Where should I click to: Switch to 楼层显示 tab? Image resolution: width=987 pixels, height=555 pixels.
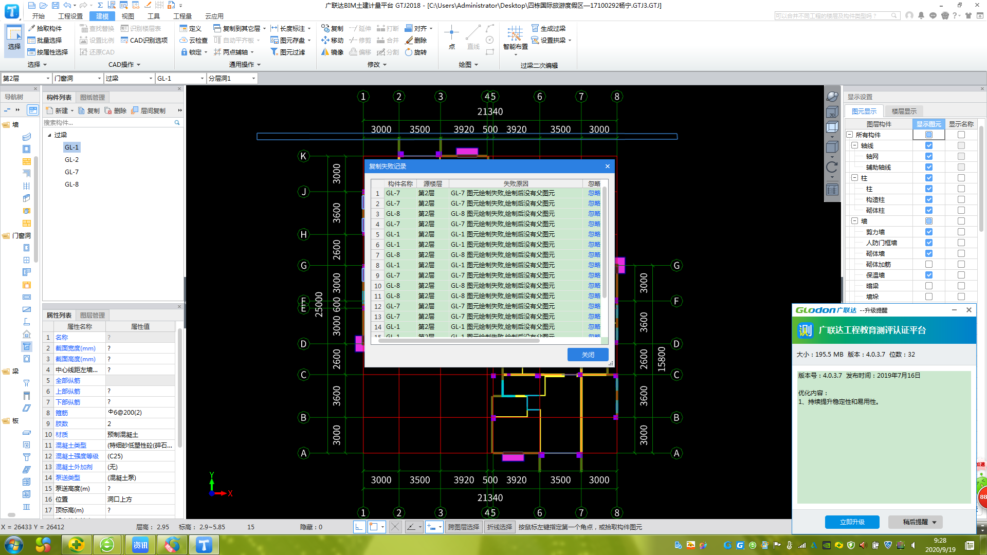904,111
